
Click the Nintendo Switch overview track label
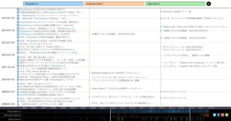tap(12, 115)
